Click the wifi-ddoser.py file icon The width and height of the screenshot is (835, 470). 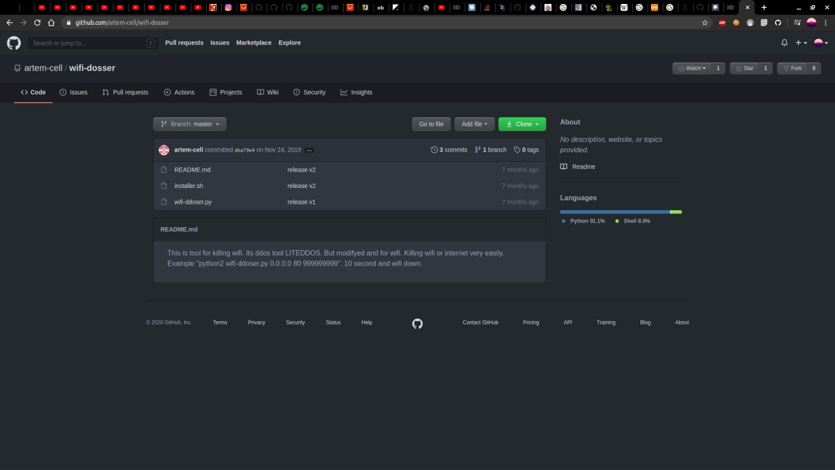pos(164,202)
